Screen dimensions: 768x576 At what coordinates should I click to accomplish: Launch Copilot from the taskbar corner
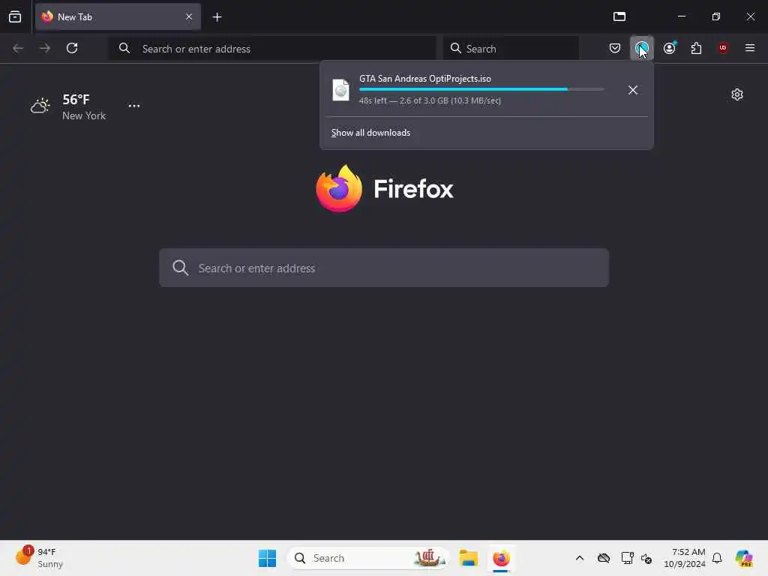pos(743,558)
